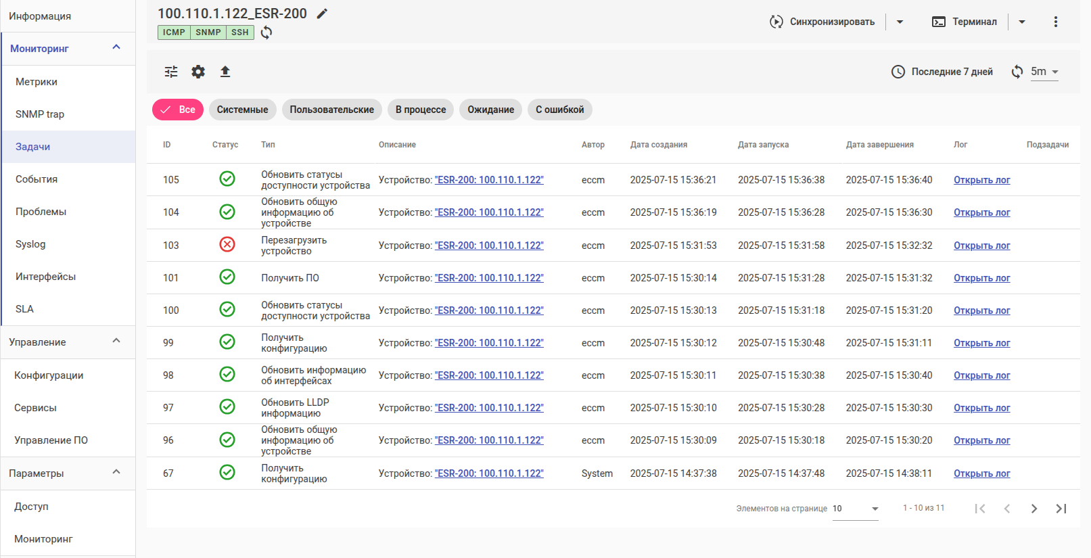The height and width of the screenshot is (558, 1091).
Task: Open the filter sliders icon
Action: (171, 72)
